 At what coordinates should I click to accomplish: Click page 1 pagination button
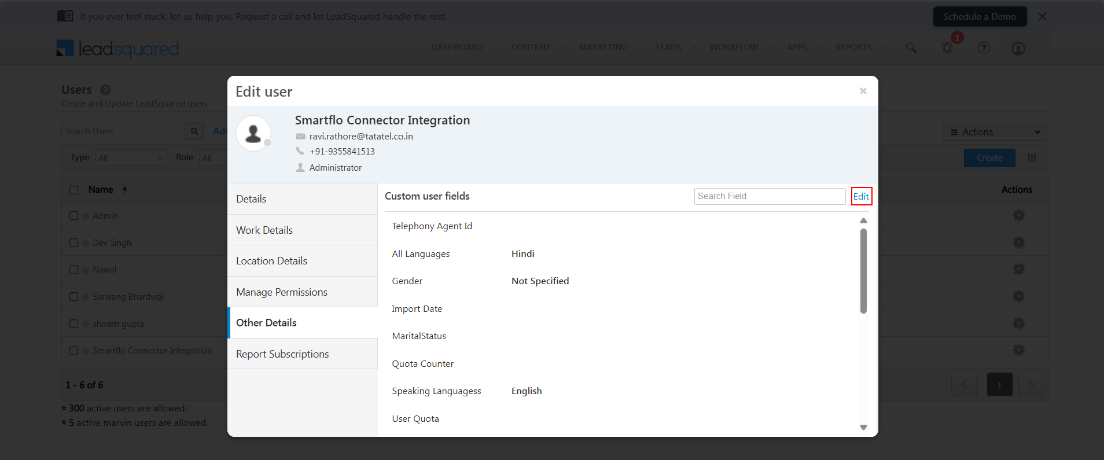[x=999, y=385]
